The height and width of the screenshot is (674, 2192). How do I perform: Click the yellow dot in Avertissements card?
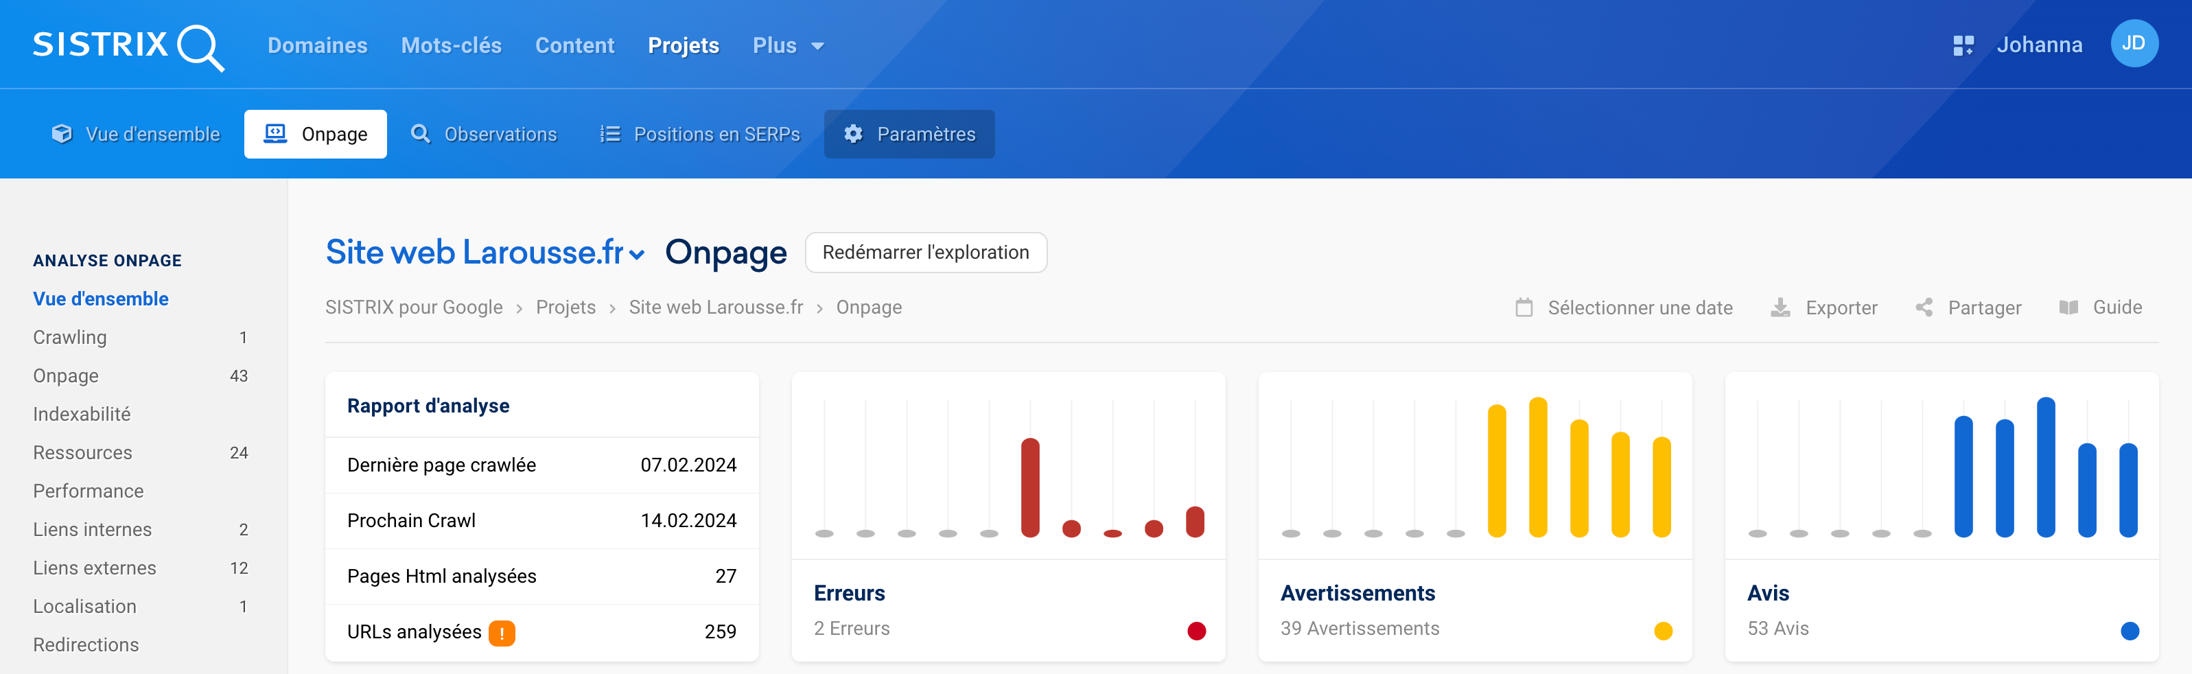pos(1663,631)
